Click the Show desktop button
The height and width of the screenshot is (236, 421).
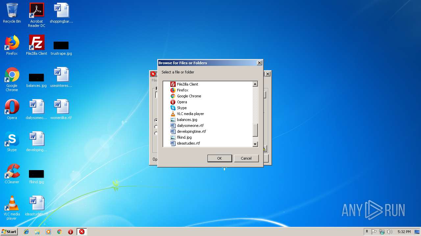418,232
